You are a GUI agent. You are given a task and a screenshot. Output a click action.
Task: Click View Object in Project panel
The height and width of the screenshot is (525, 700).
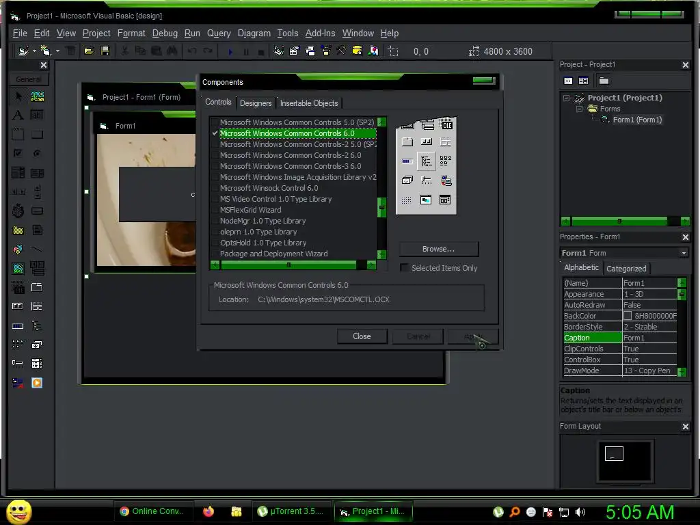(583, 81)
